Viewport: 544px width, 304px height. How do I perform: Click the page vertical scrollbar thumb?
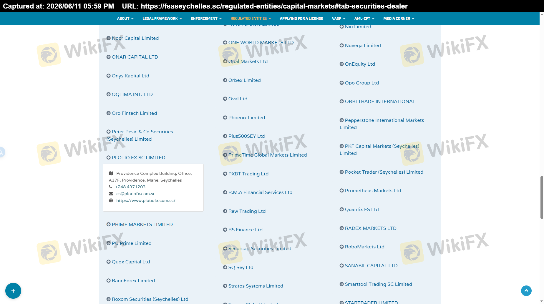[x=542, y=197]
